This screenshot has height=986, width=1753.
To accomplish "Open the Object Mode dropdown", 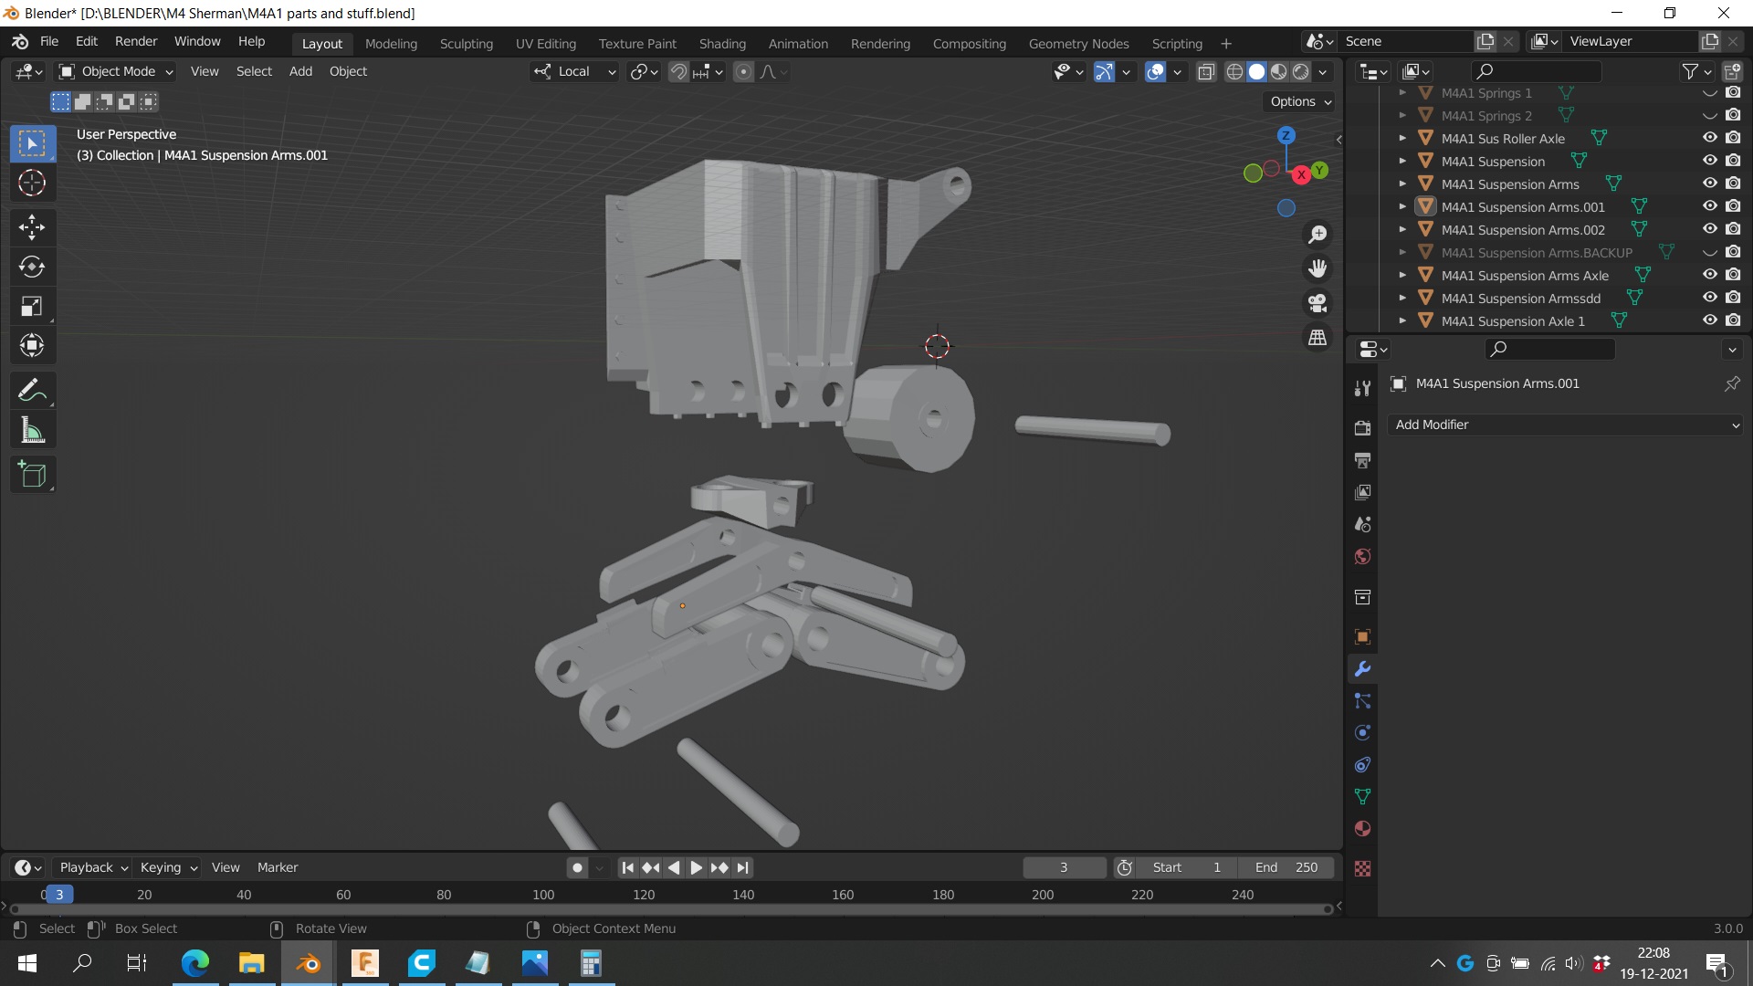I will [x=116, y=71].
